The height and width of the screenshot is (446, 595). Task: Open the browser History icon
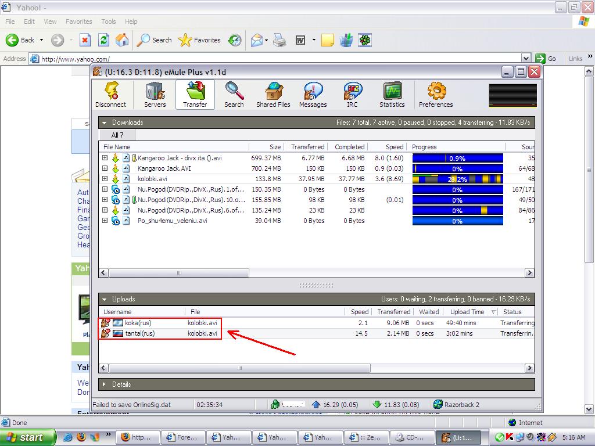click(x=235, y=40)
